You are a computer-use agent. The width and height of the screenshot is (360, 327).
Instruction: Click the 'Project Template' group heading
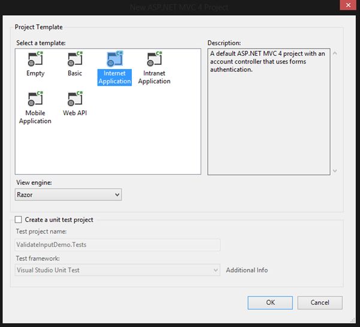tap(38, 27)
